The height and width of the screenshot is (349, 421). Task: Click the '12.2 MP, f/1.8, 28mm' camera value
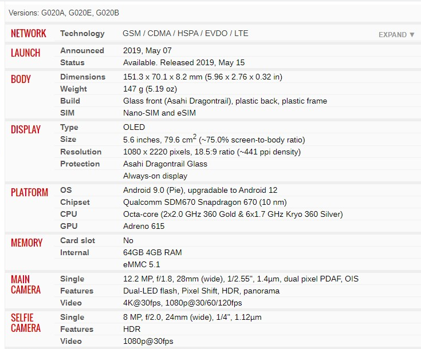(x=241, y=279)
